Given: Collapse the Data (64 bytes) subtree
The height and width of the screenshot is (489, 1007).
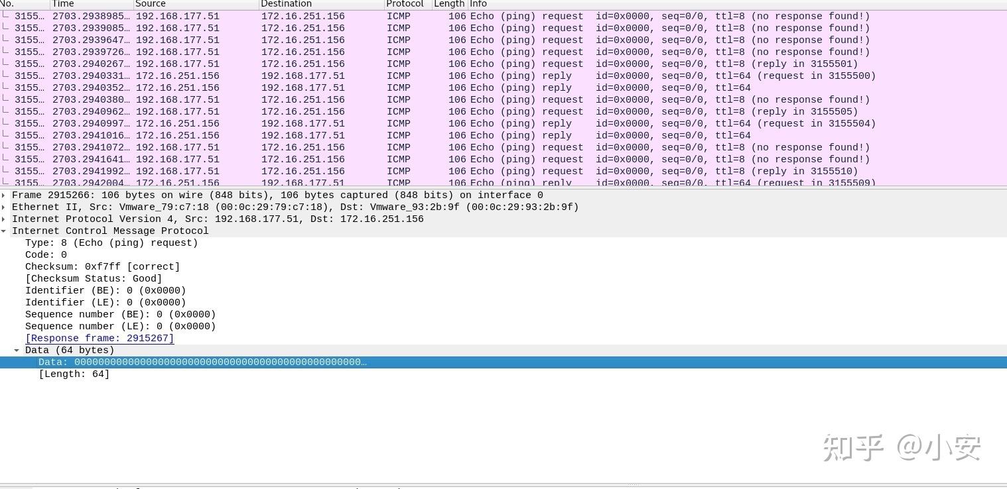Looking at the screenshot, I should click(17, 351).
